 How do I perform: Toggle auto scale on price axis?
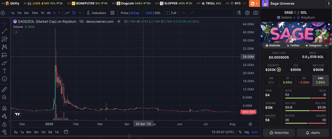pos(255,132)
